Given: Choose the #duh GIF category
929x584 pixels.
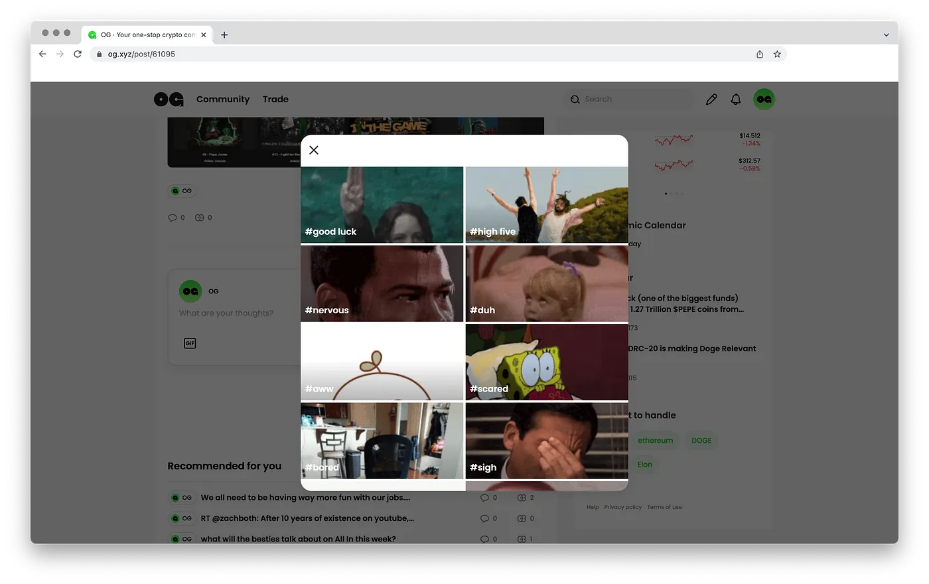Looking at the screenshot, I should tap(547, 283).
